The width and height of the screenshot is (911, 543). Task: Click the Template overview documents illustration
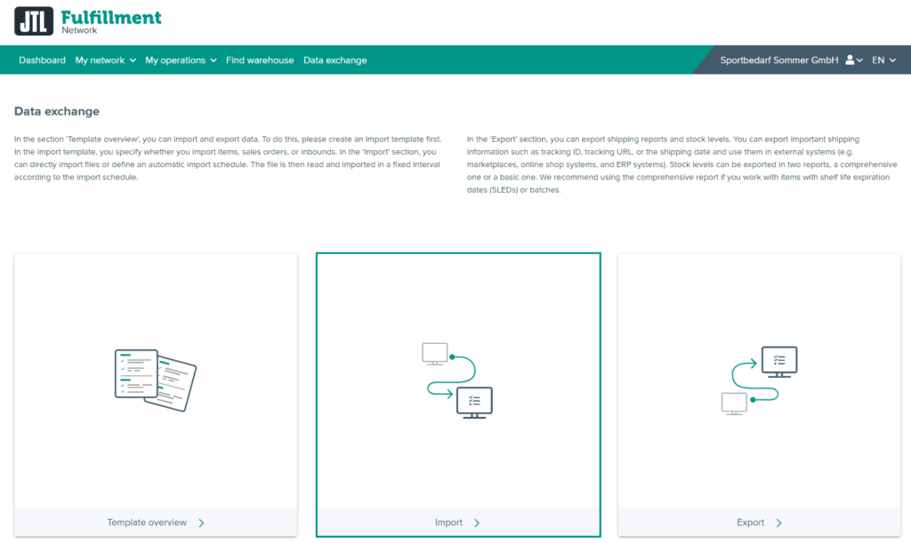tap(153, 377)
